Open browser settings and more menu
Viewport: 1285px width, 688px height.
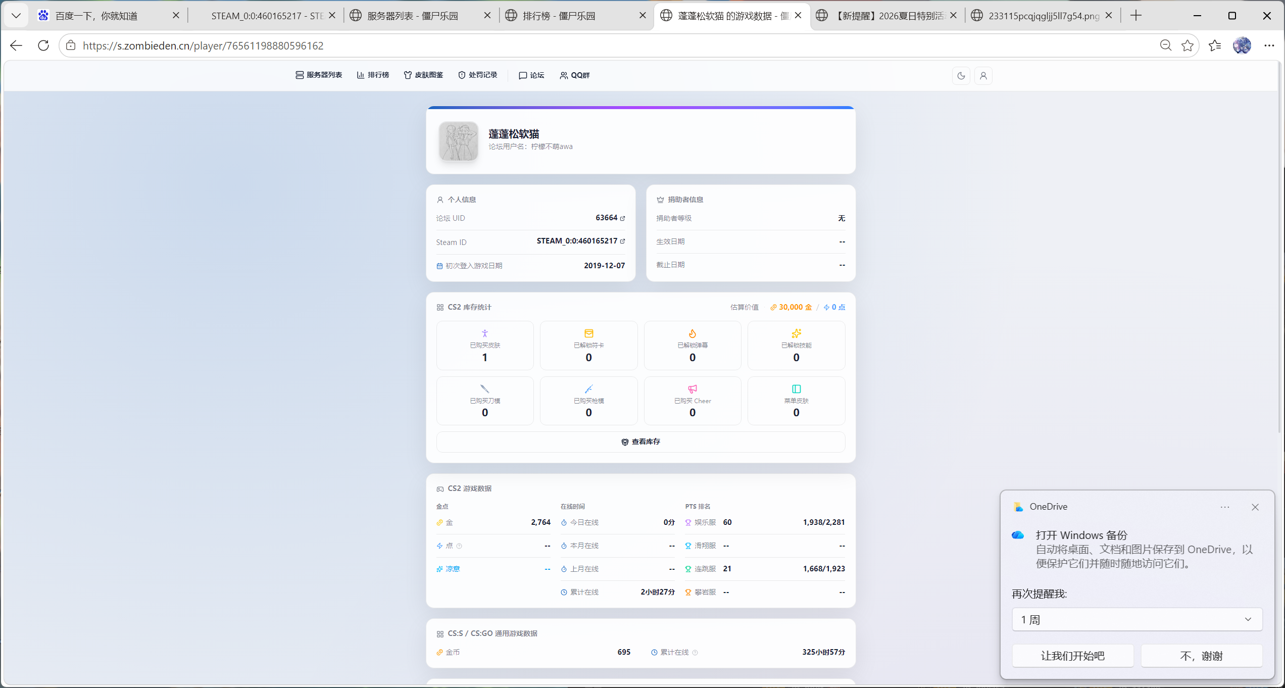click(x=1269, y=45)
